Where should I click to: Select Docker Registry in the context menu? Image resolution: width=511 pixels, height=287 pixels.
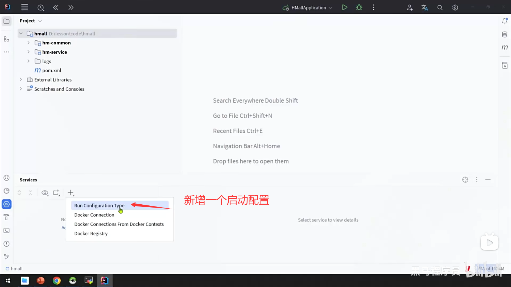coord(91,233)
